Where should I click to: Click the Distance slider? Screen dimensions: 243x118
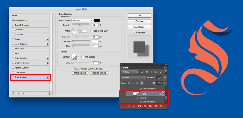(81, 37)
